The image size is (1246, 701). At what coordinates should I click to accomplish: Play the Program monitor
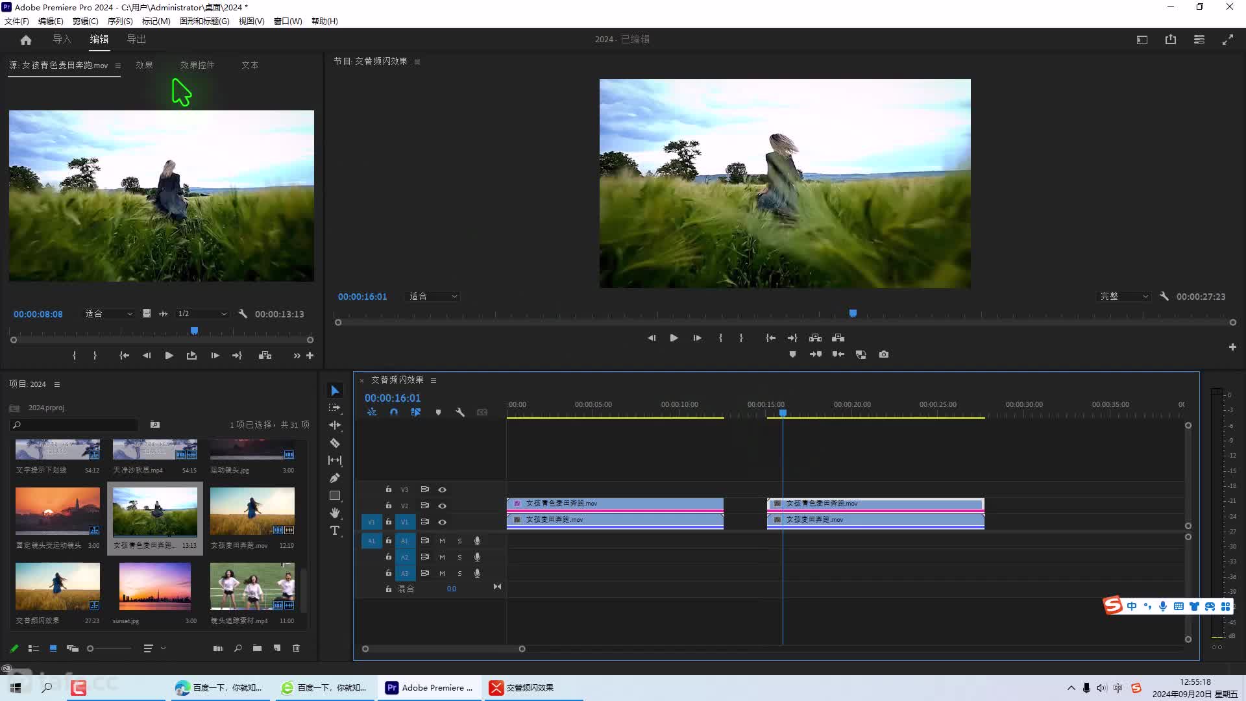click(674, 338)
